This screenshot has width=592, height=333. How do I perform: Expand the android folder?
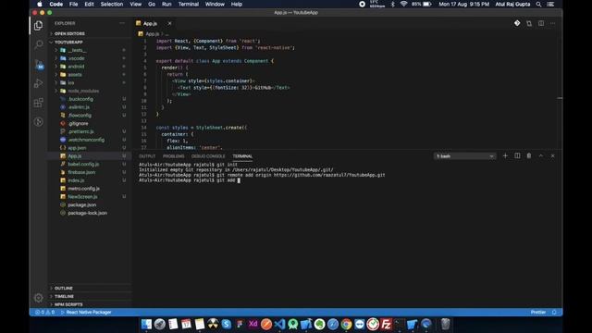pyautogui.click(x=76, y=67)
